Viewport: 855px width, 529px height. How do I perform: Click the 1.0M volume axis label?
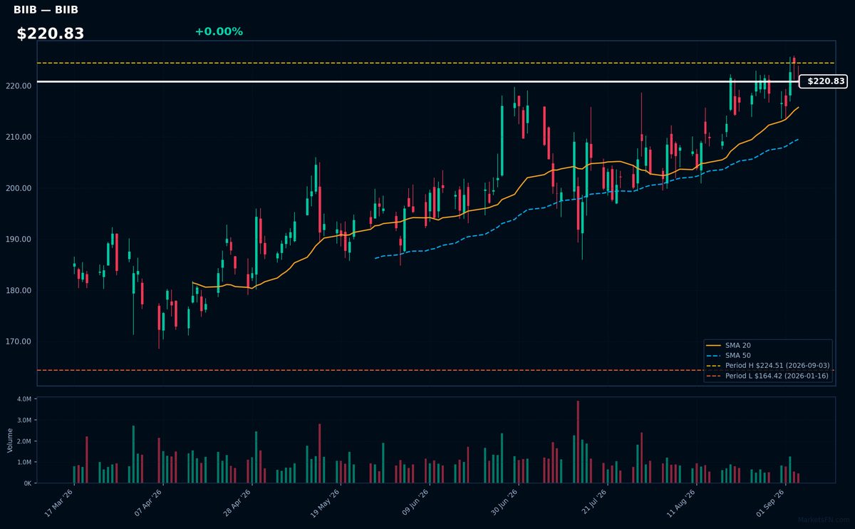24,462
